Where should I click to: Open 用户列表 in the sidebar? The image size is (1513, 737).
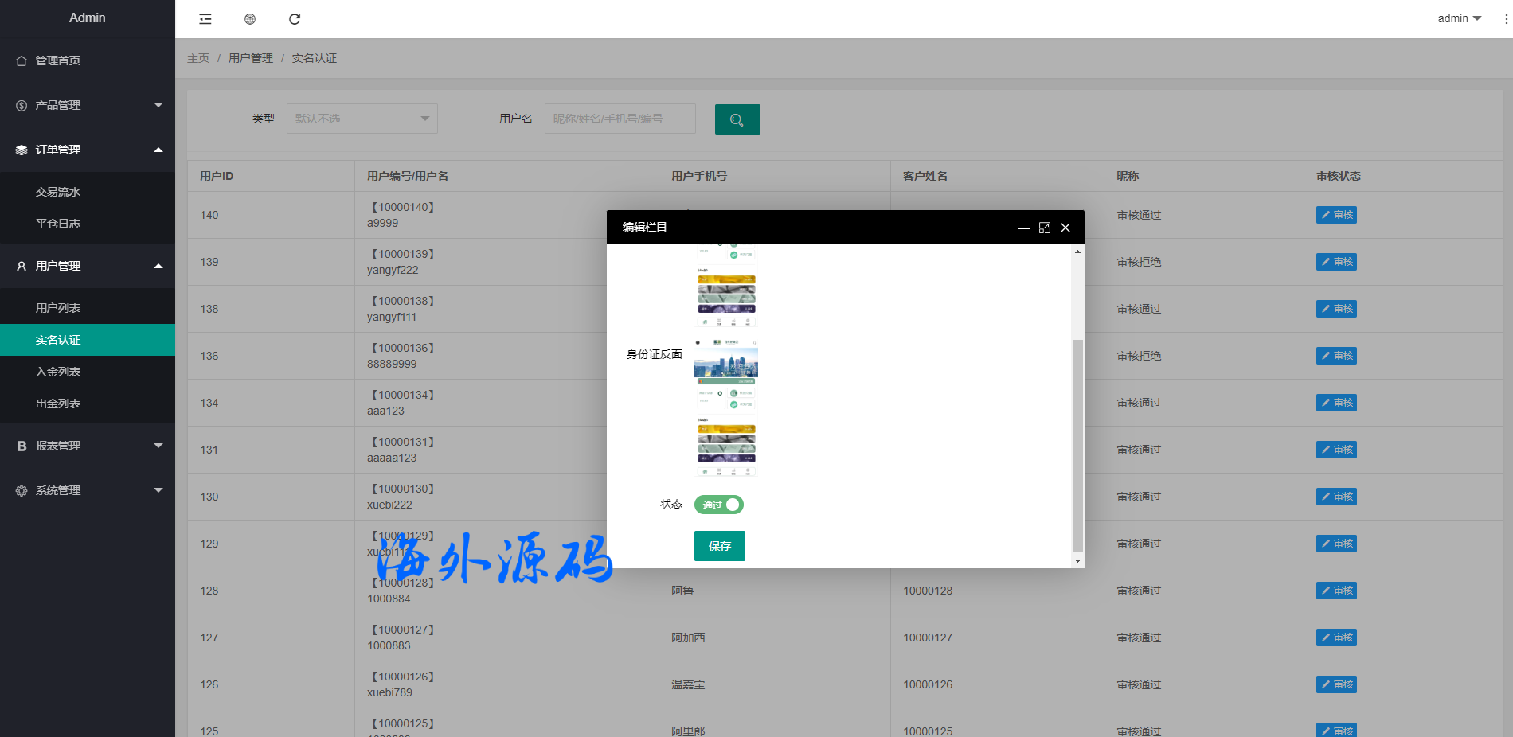(x=58, y=308)
